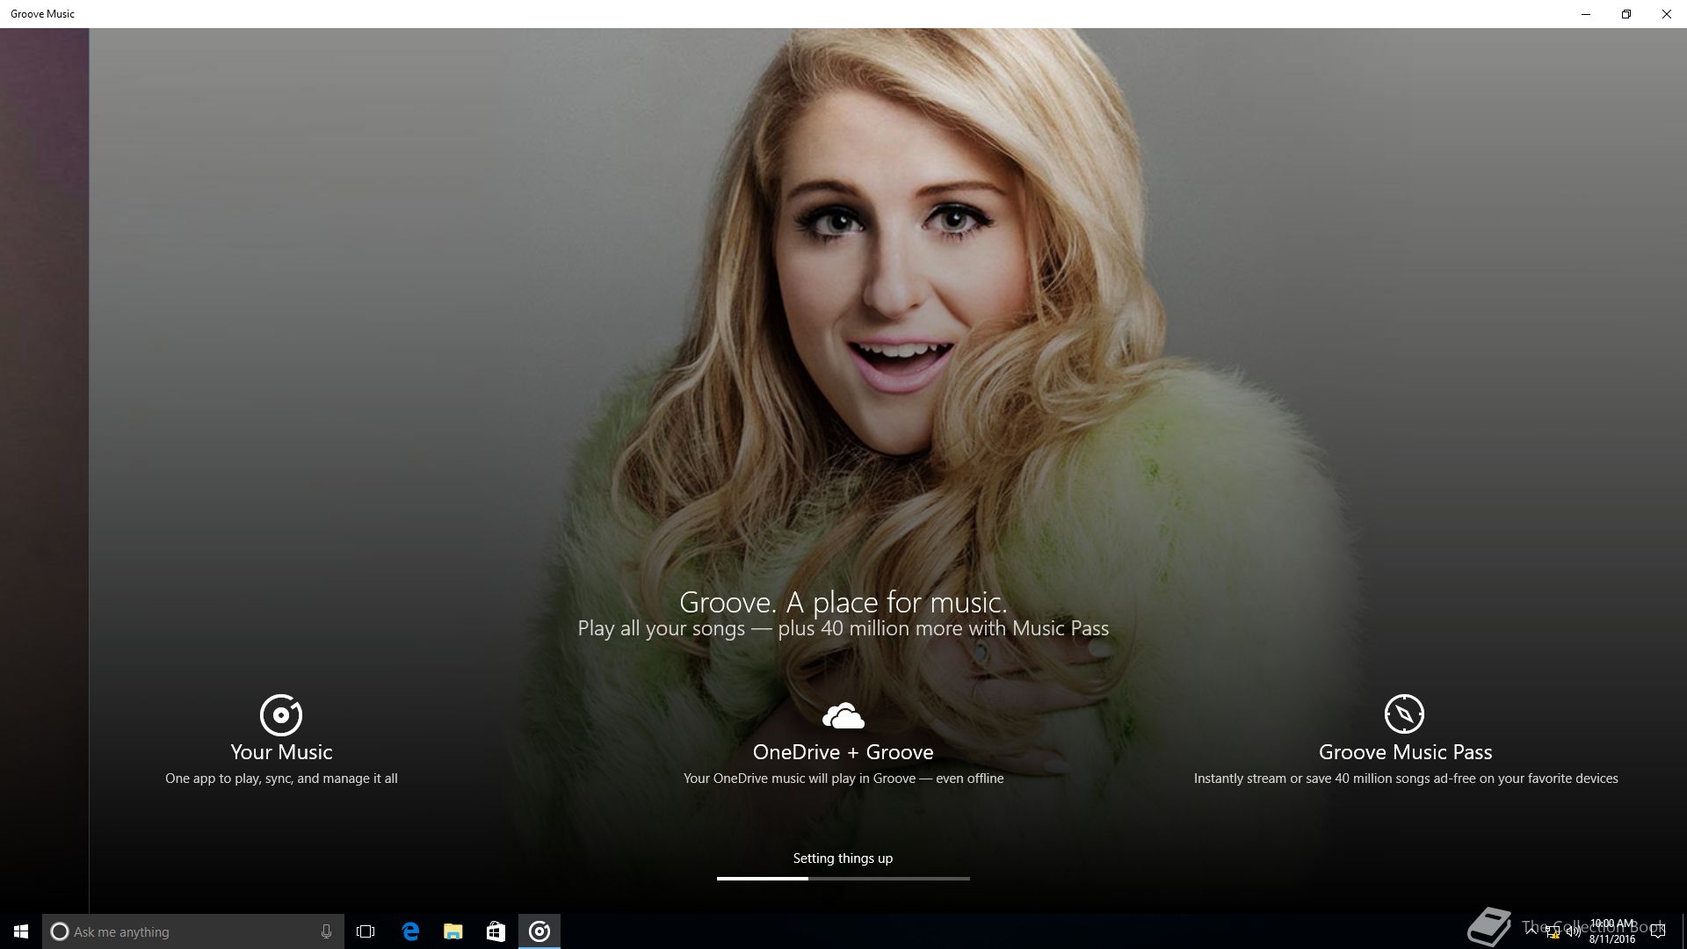1687x949 pixels.
Task: Open the network status tray icon
Action: click(1553, 932)
